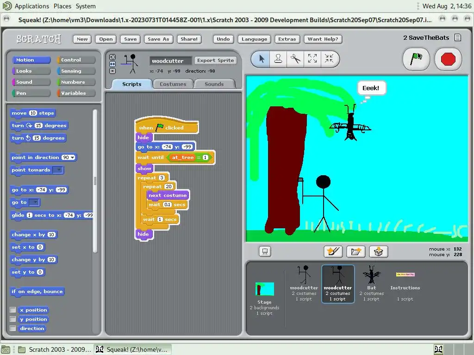Open the System menu

point(86,6)
